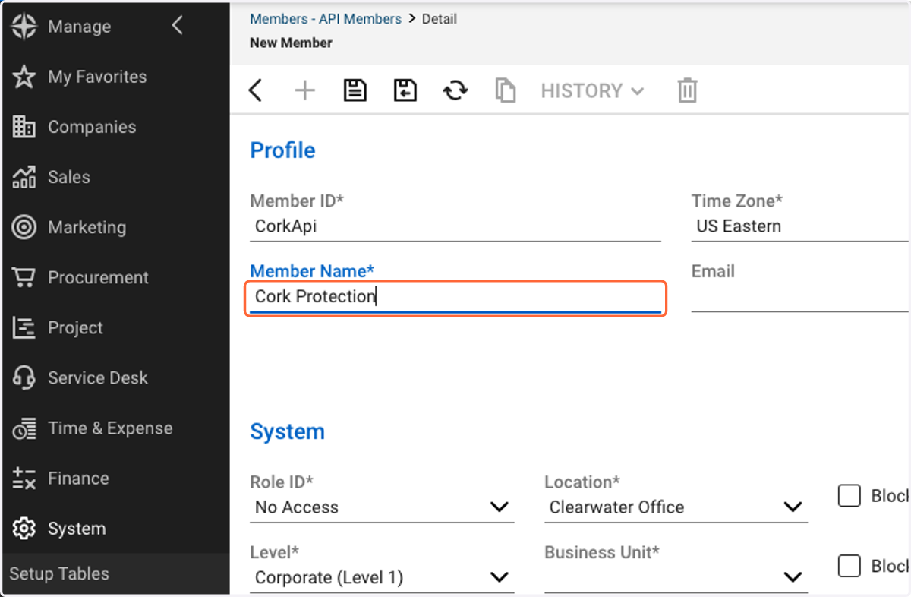Image resolution: width=911 pixels, height=597 pixels.
Task: Collapse the sidebar with the chevron
Action: point(177,26)
